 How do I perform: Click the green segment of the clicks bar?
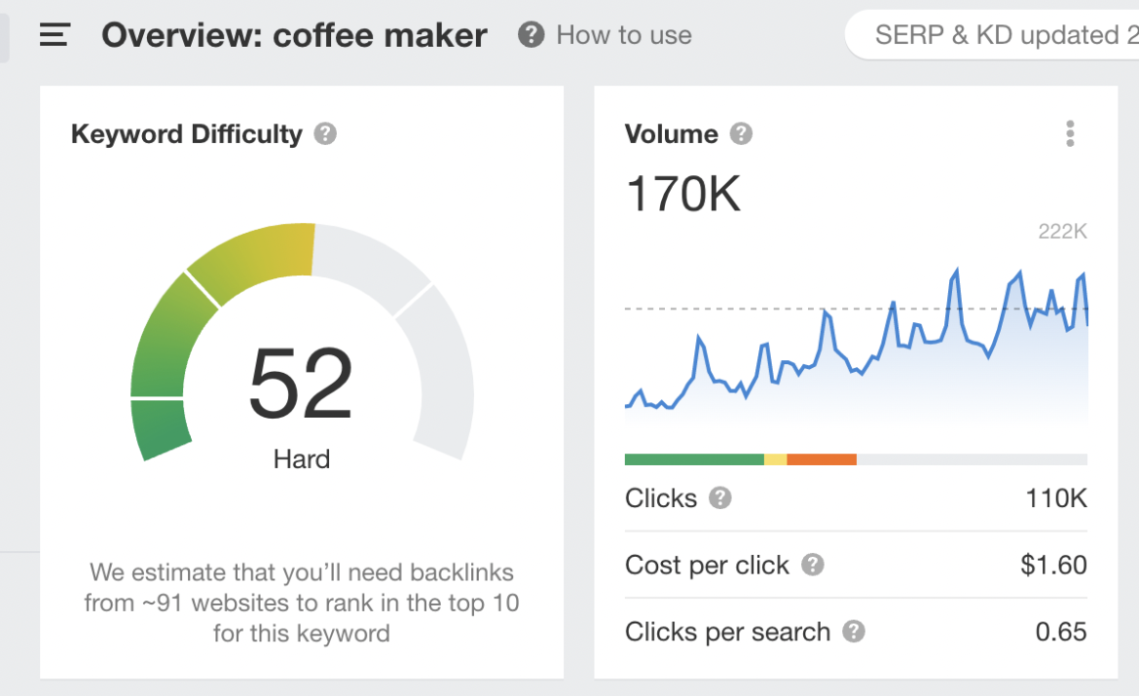[x=693, y=458]
